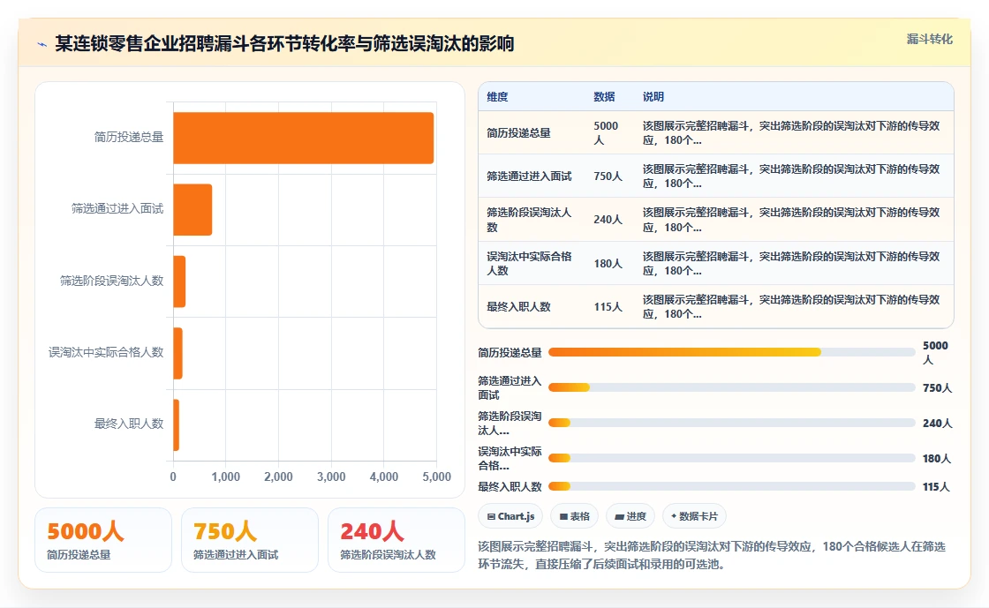Open the 750人 筛选通过进入面试 data card
This screenshot has width=989, height=608.
(x=250, y=540)
